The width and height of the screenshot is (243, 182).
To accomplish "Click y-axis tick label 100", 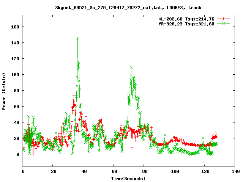I will 15,75.
